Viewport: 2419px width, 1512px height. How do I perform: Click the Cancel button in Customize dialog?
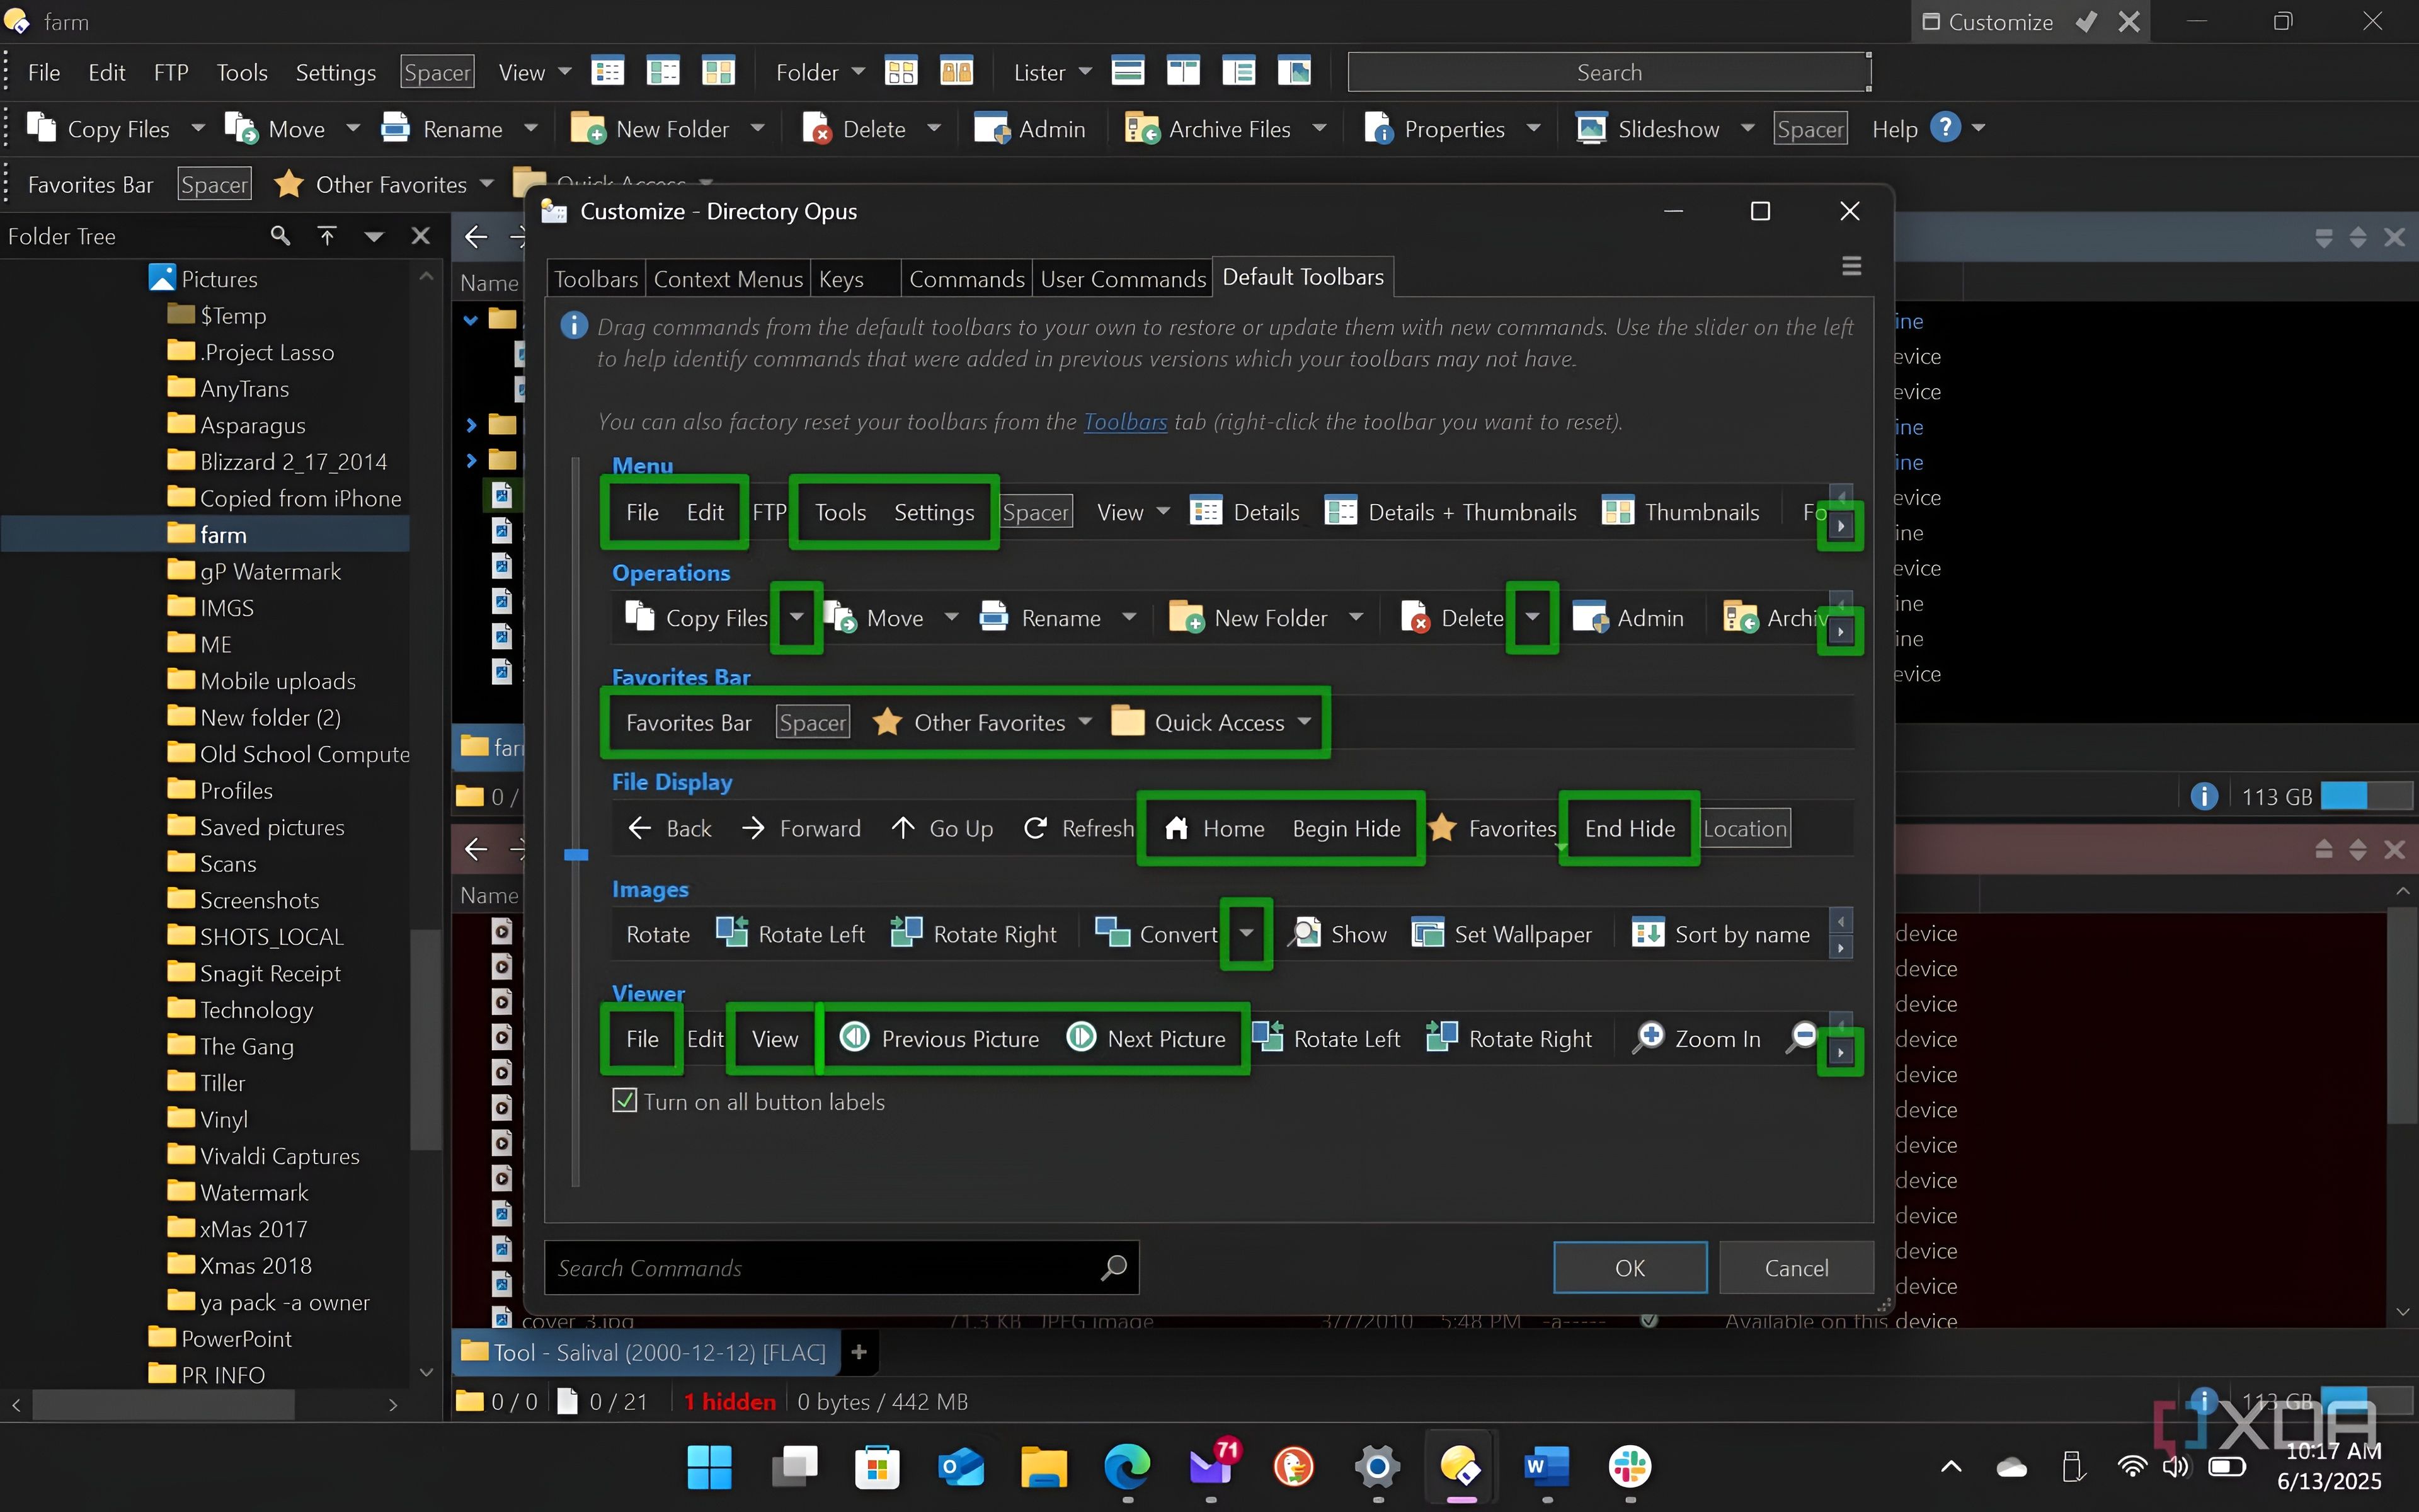point(1795,1268)
